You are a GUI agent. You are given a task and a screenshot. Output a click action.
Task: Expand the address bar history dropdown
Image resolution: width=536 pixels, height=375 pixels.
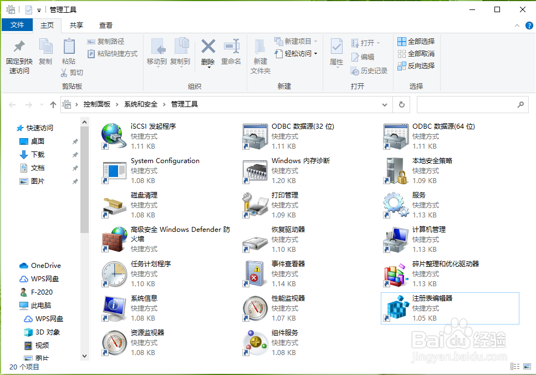[x=384, y=104]
